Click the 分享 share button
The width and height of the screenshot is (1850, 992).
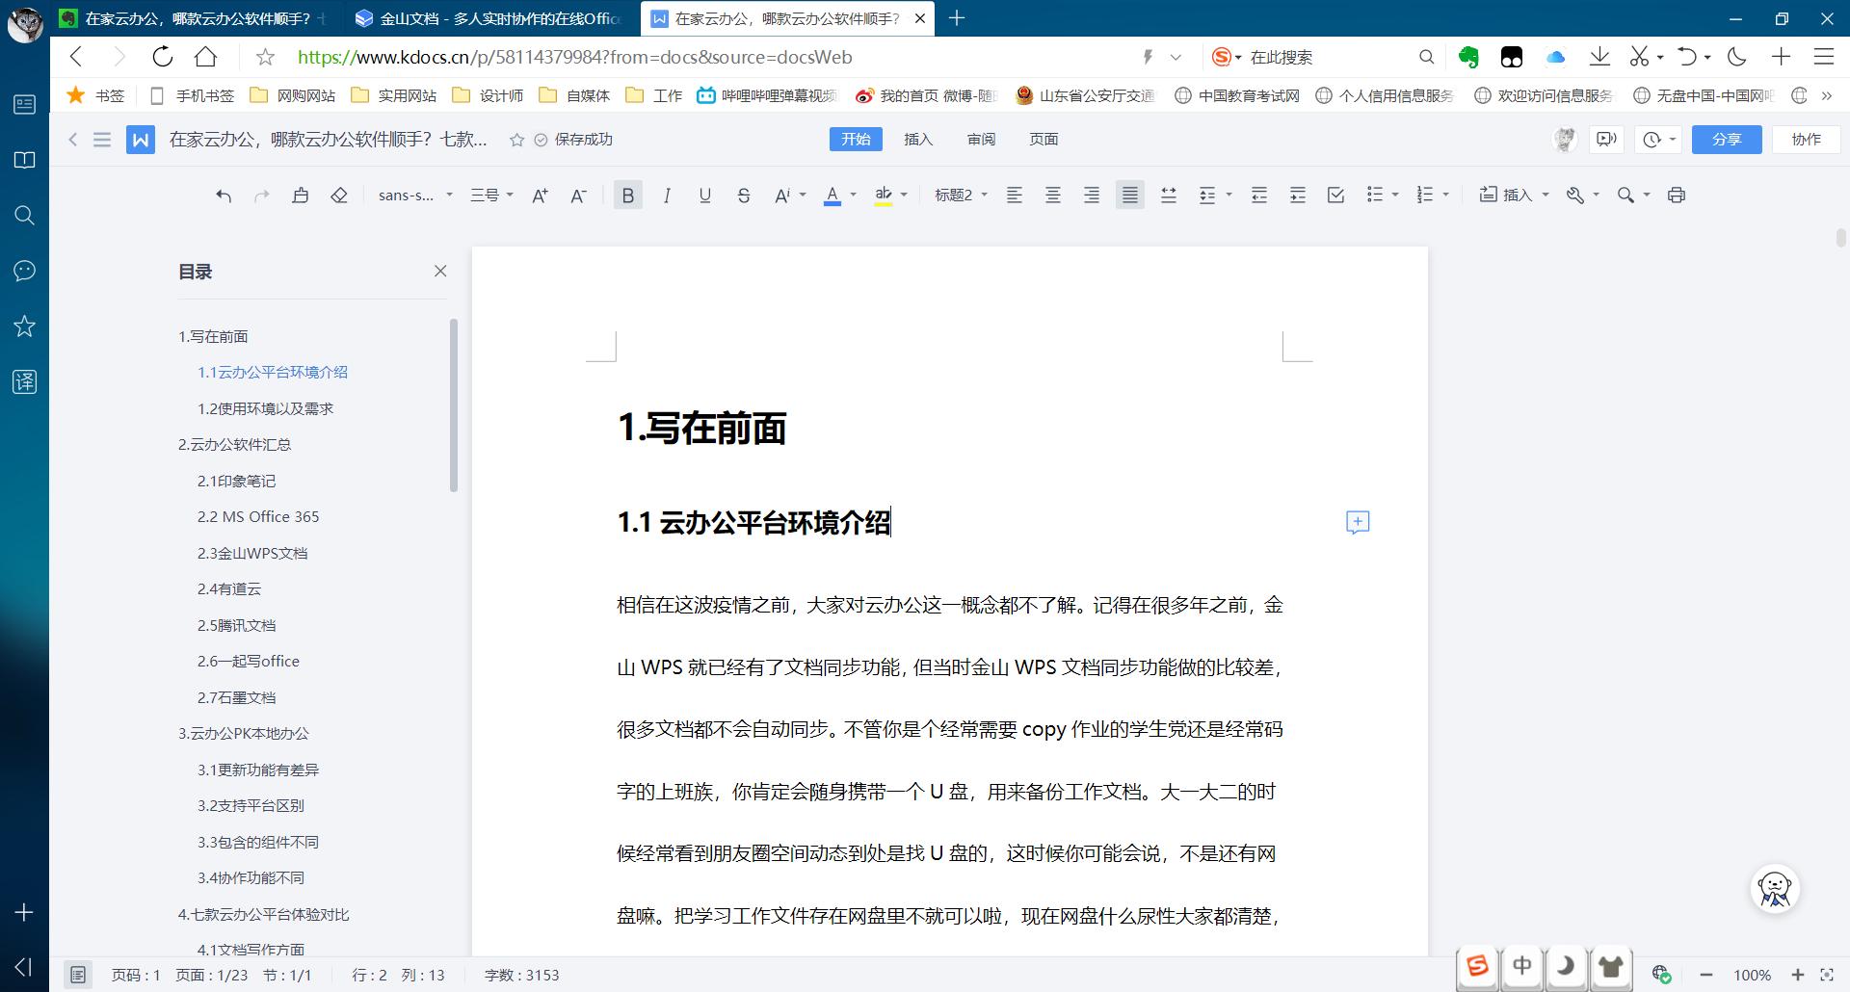click(1727, 139)
